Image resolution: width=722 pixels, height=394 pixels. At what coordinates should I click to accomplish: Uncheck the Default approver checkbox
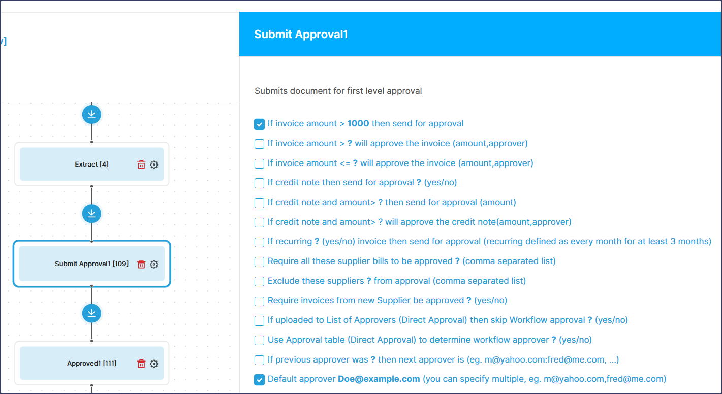[x=259, y=380]
